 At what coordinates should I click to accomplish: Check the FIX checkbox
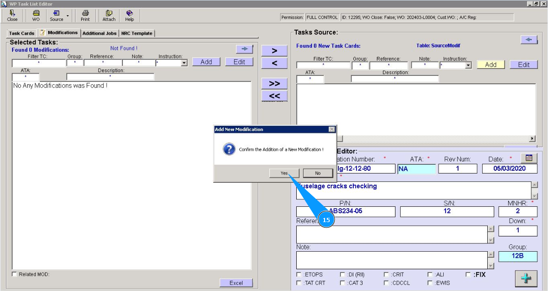[468, 274]
